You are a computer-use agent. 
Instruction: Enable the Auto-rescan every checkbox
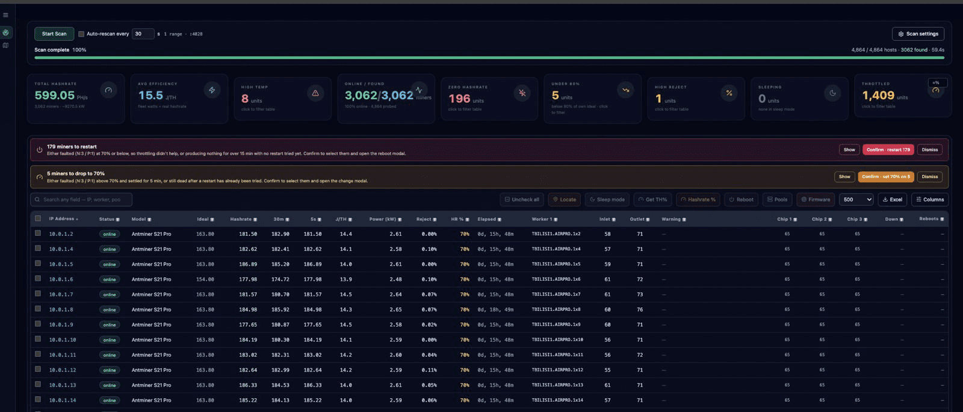click(x=81, y=34)
